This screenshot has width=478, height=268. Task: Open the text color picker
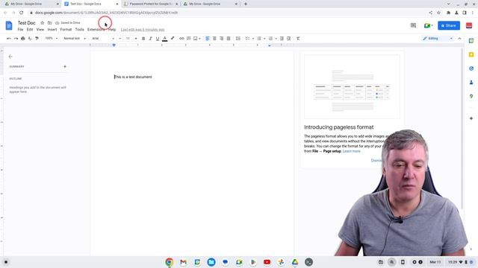[x=164, y=39]
